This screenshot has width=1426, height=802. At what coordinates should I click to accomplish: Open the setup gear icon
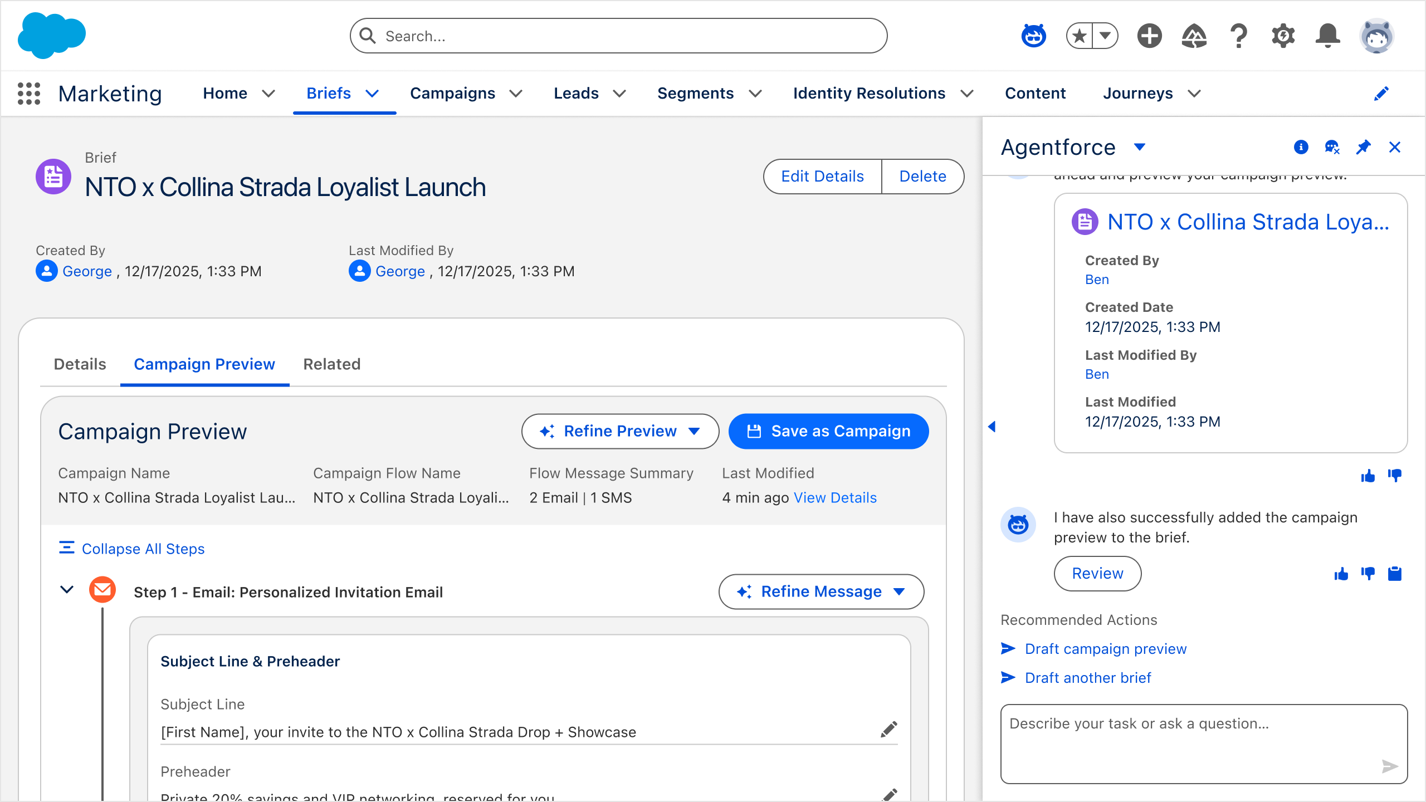point(1283,36)
